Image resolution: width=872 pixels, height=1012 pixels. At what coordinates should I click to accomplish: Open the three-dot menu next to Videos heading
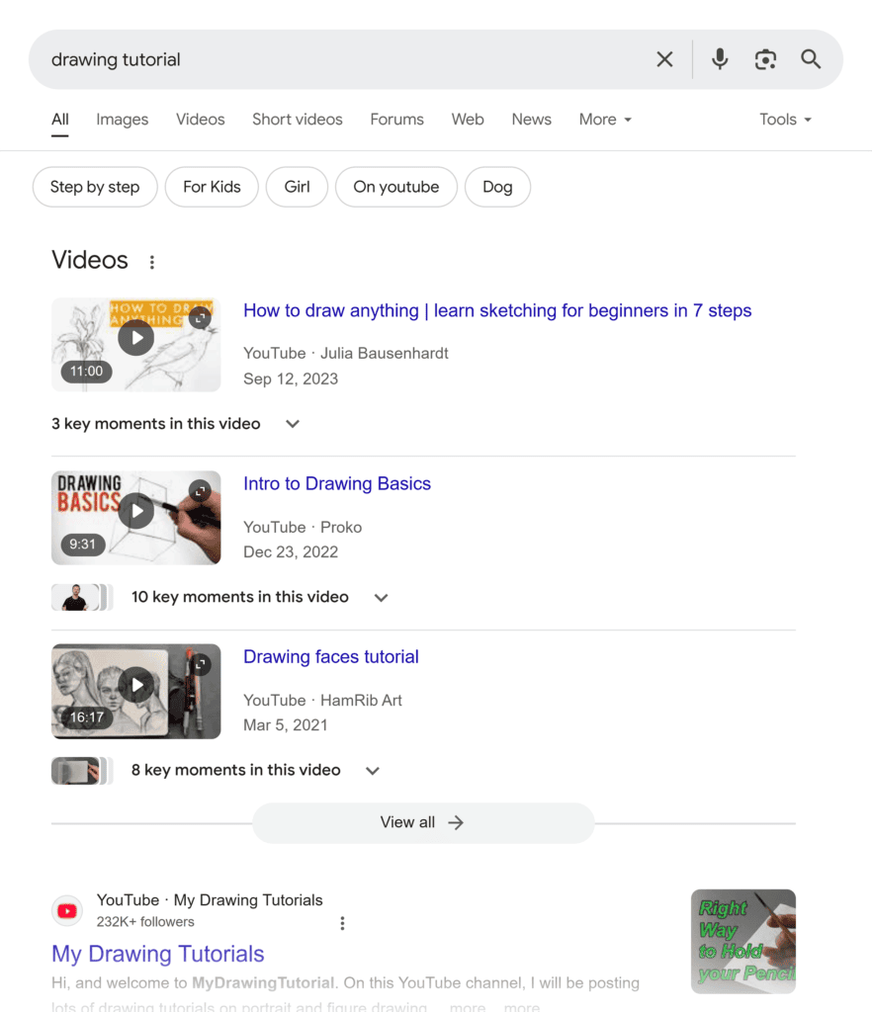[x=152, y=261]
